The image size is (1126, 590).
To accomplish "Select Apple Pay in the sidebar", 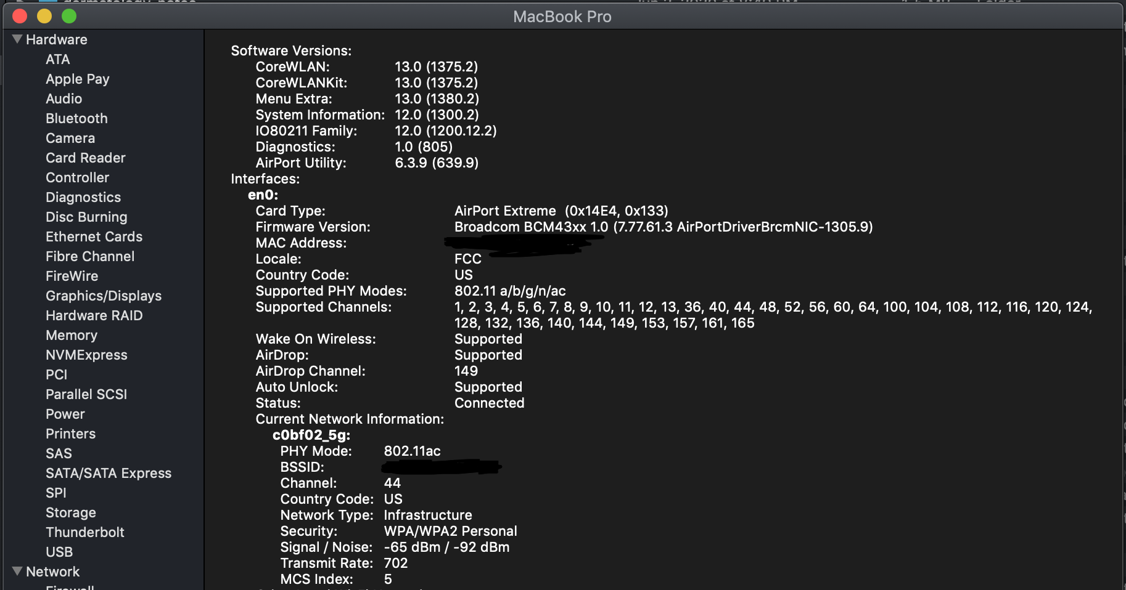I will (78, 79).
